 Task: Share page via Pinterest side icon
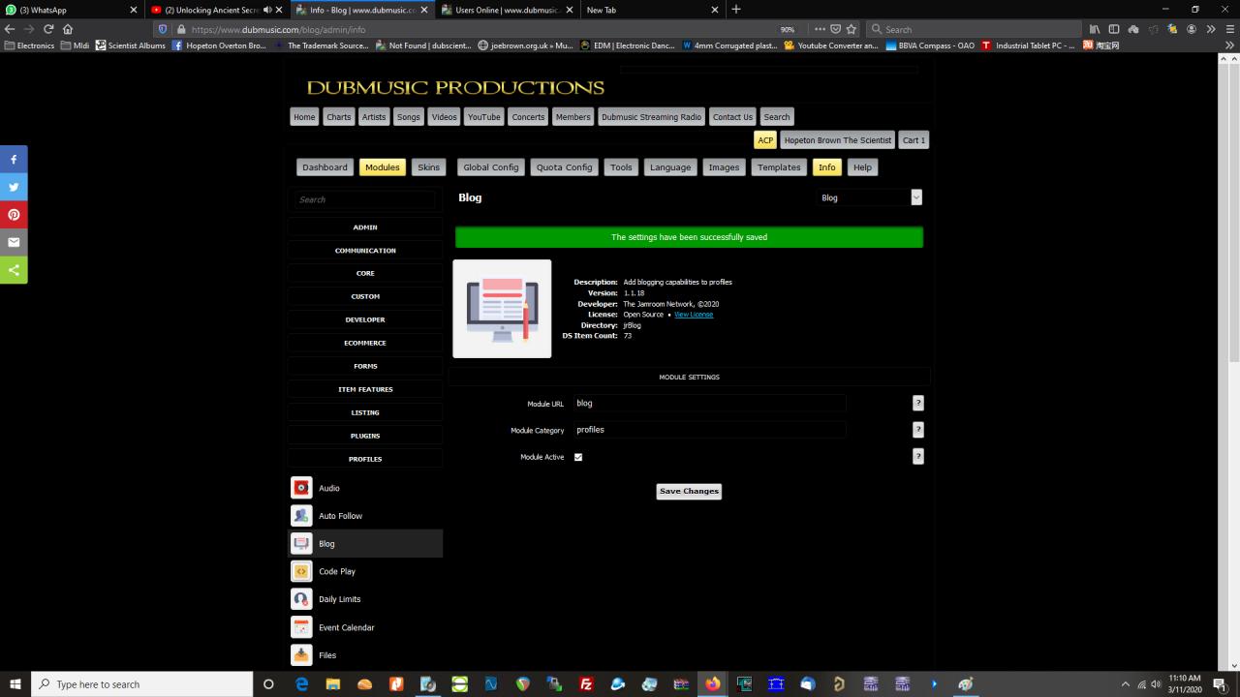pos(14,215)
